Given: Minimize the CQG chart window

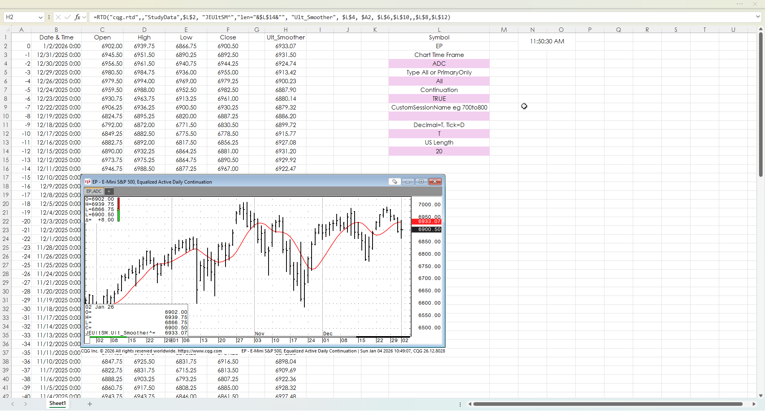Looking at the screenshot, I should pos(408,182).
